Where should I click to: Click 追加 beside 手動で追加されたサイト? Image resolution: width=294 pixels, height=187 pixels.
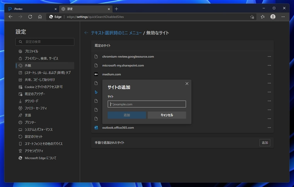tap(265, 143)
